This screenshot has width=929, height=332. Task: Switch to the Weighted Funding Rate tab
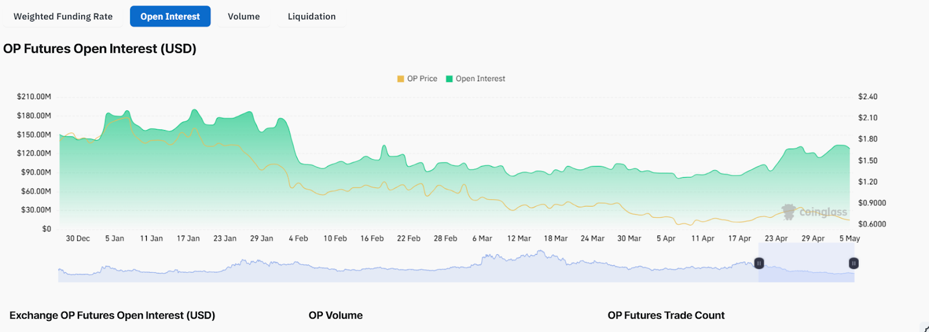pyautogui.click(x=63, y=16)
